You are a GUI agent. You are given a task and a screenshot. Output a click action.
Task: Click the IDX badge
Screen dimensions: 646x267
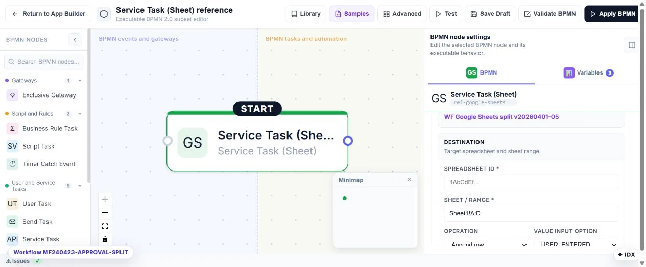626,254
